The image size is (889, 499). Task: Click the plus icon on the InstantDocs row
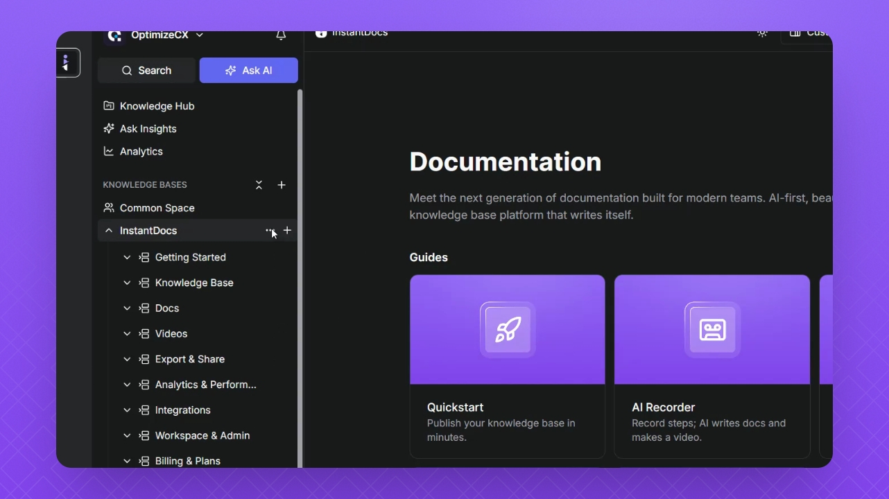pyautogui.click(x=287, y=231)
